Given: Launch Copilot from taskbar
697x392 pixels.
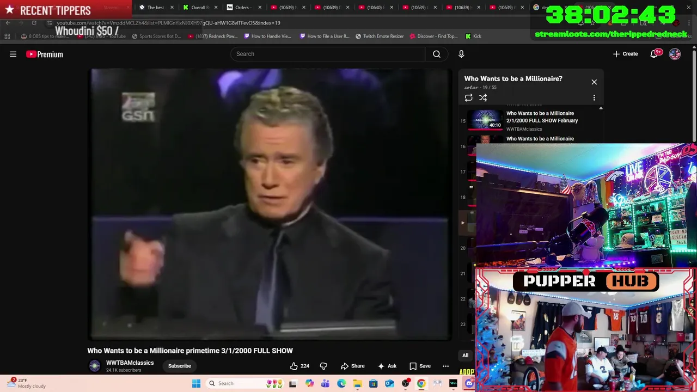Looking at the screenshot, I should 309,383.
